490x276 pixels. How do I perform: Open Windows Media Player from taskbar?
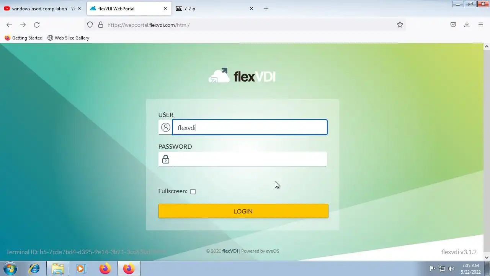81,268
